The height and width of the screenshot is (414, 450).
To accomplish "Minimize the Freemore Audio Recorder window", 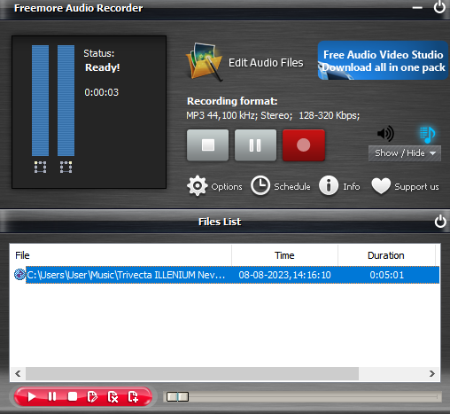I will pos(417,8).
